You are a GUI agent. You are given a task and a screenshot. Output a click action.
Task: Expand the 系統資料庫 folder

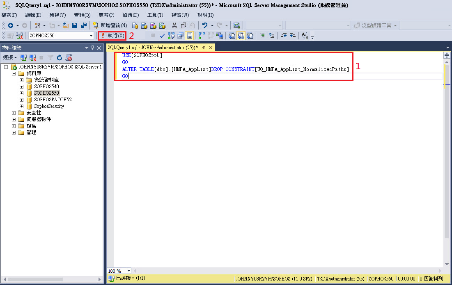(21, 80)
